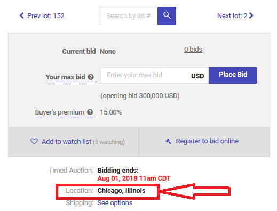Click the magnifying glass search button

[167, 16]
